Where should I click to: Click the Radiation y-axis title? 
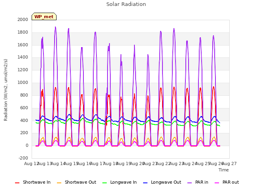[6, 90]
